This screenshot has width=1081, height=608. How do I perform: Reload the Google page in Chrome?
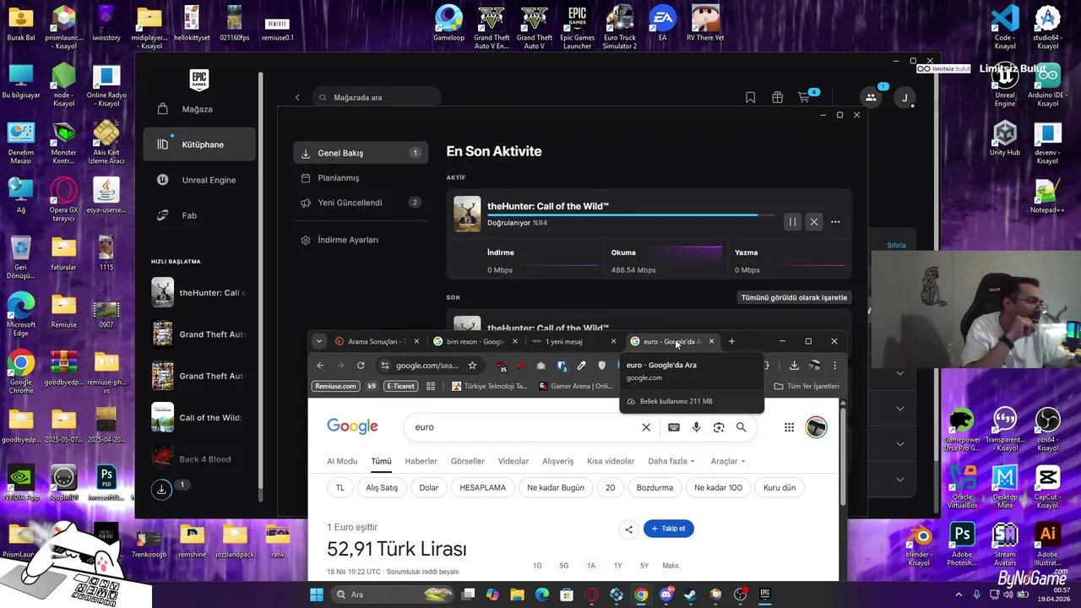point(361,365)
